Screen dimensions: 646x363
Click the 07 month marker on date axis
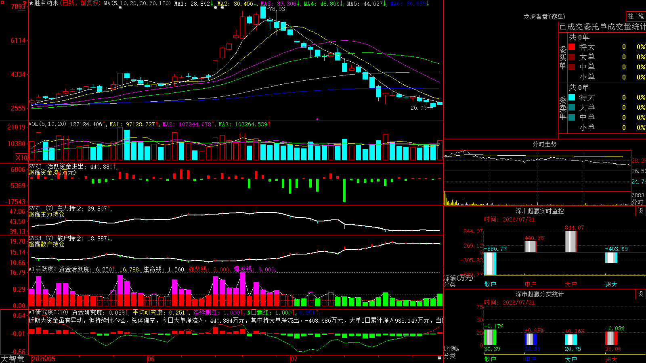[294, 359]
